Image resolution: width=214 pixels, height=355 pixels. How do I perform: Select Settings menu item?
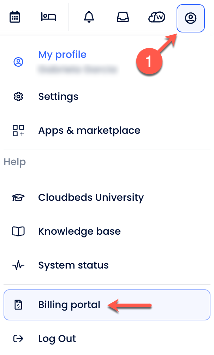click(58, 97)
